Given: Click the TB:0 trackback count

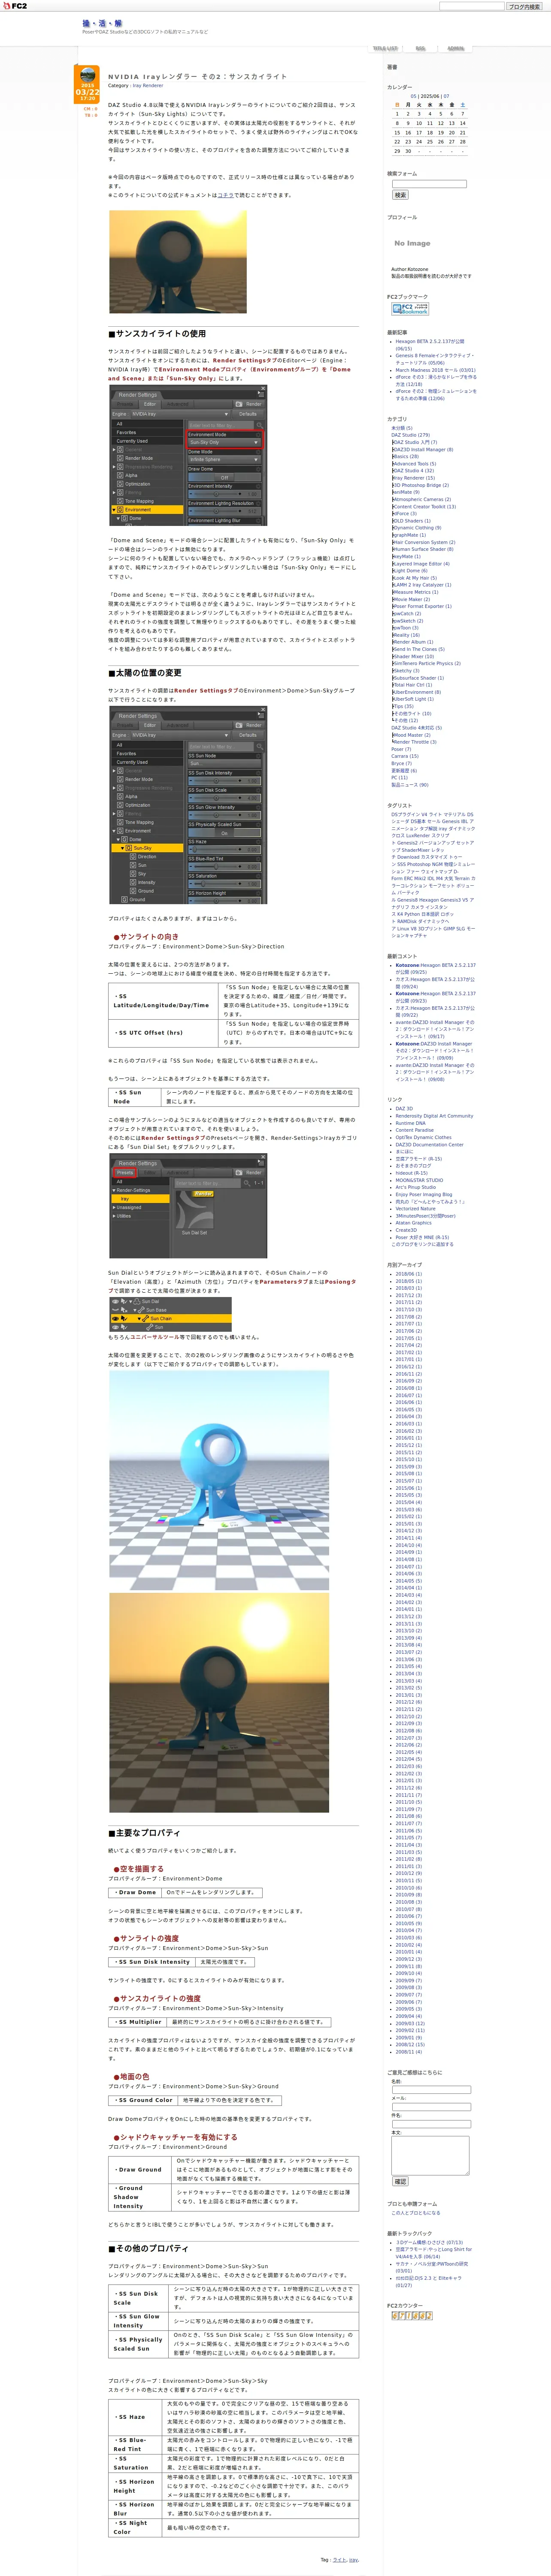Looking at the screenshot, I should click(x=90, y=115).
